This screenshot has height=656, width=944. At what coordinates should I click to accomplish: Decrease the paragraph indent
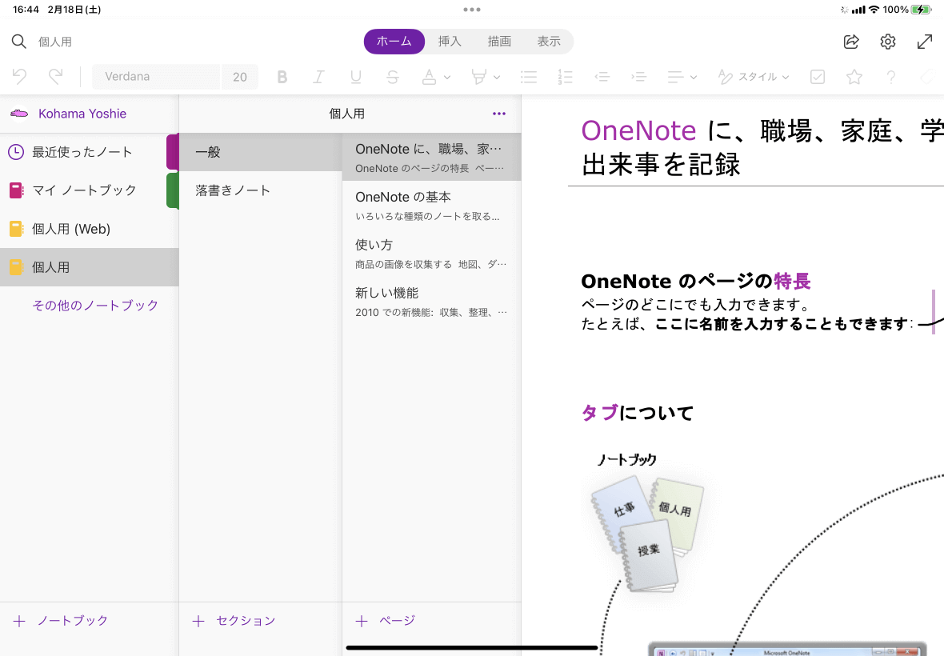coord(602,77)
